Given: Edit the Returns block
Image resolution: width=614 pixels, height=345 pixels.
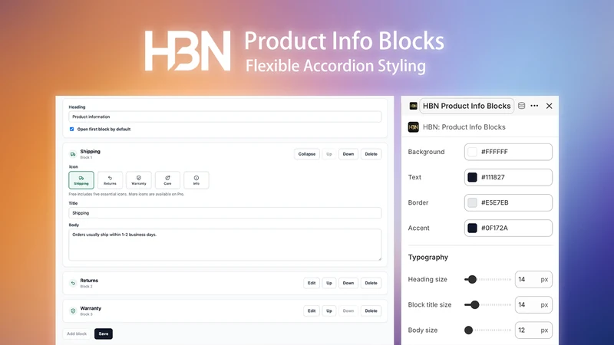Looking at the screenshot, I should (x=312, y=283).
